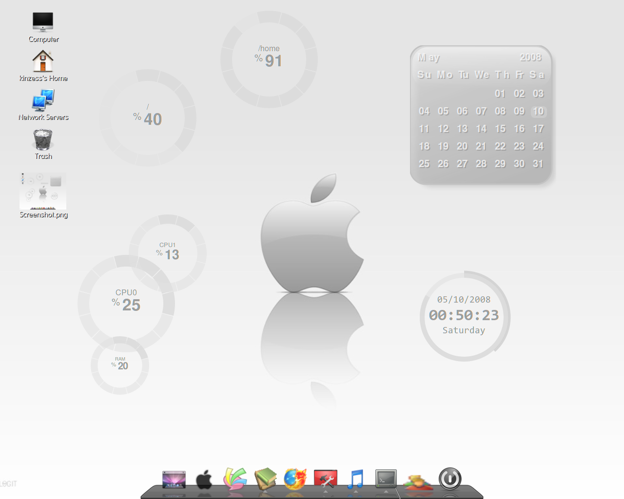Select day 31 in the calendar
The height and width of the screenshot is (499, 624).
coord(538,164)
